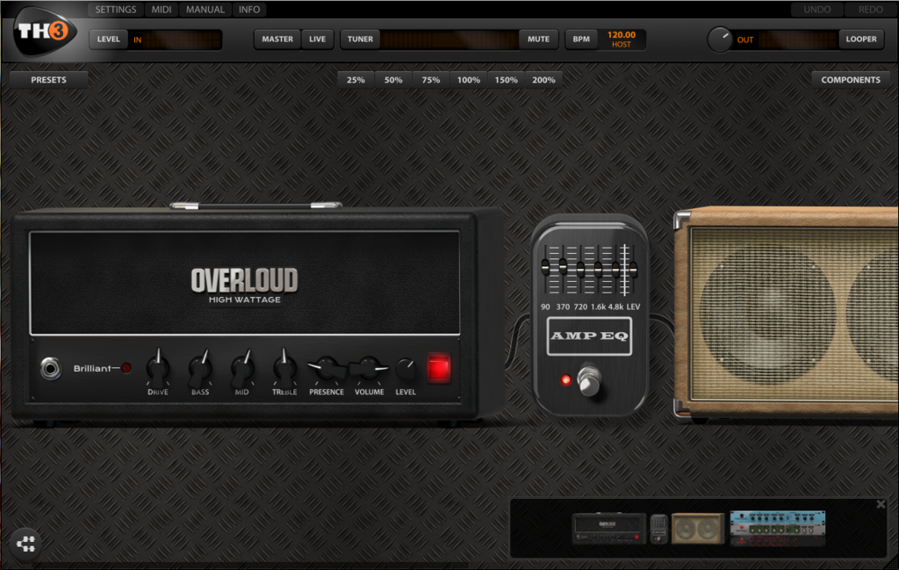Click the amp VOLUME knob

(x=369, y=369)
